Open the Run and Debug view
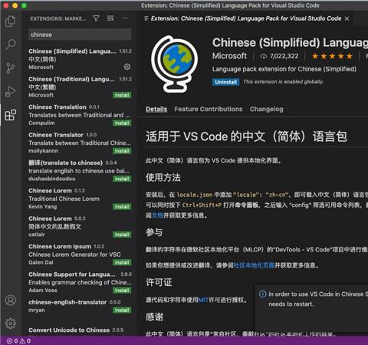The image size is (368, 345). pyautogui.click(x=11, y=91)
